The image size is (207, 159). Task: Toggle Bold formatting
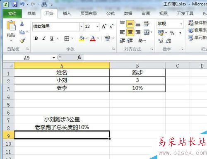[x=36, y=38]
